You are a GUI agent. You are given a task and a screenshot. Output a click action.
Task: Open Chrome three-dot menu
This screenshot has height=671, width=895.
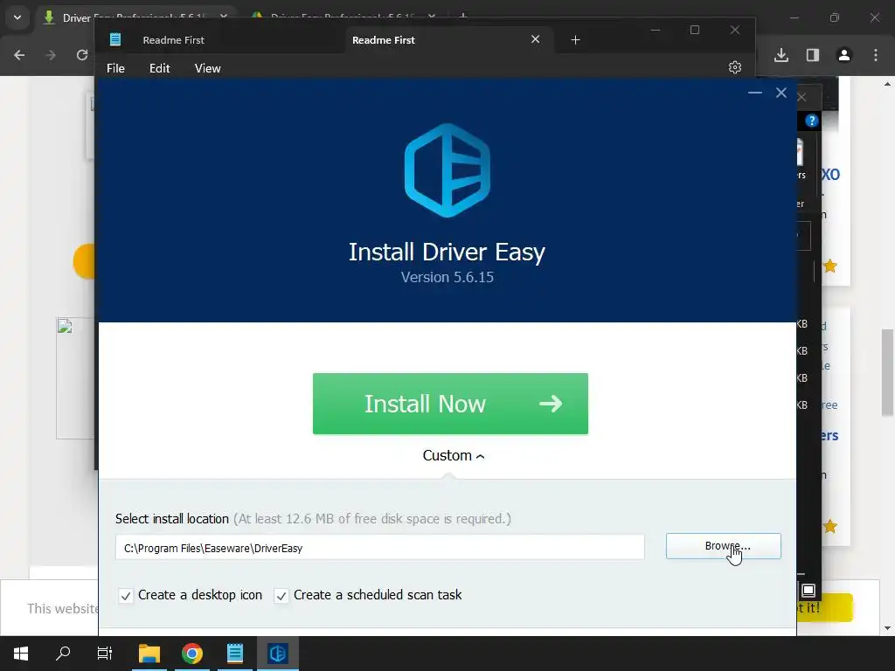[x=876, y=55]
